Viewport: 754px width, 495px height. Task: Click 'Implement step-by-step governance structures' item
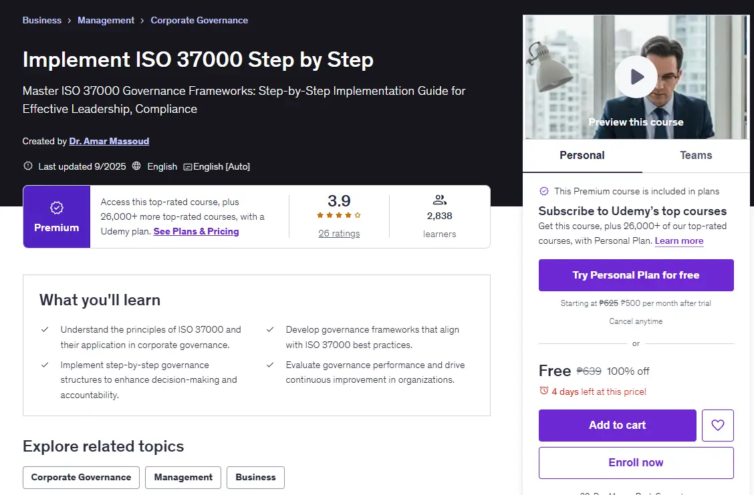point(148,379)
